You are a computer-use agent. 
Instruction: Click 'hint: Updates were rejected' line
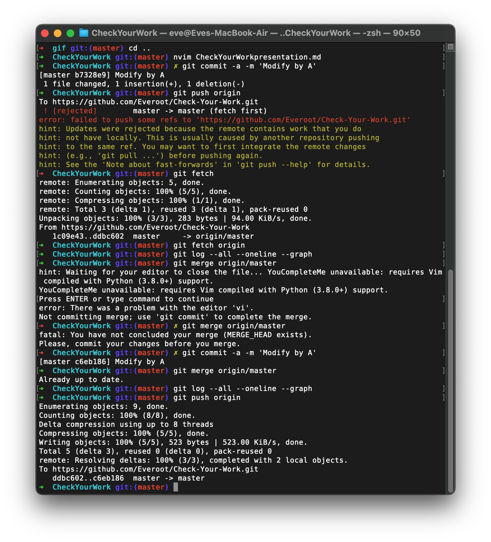click(x=200, y=129)
